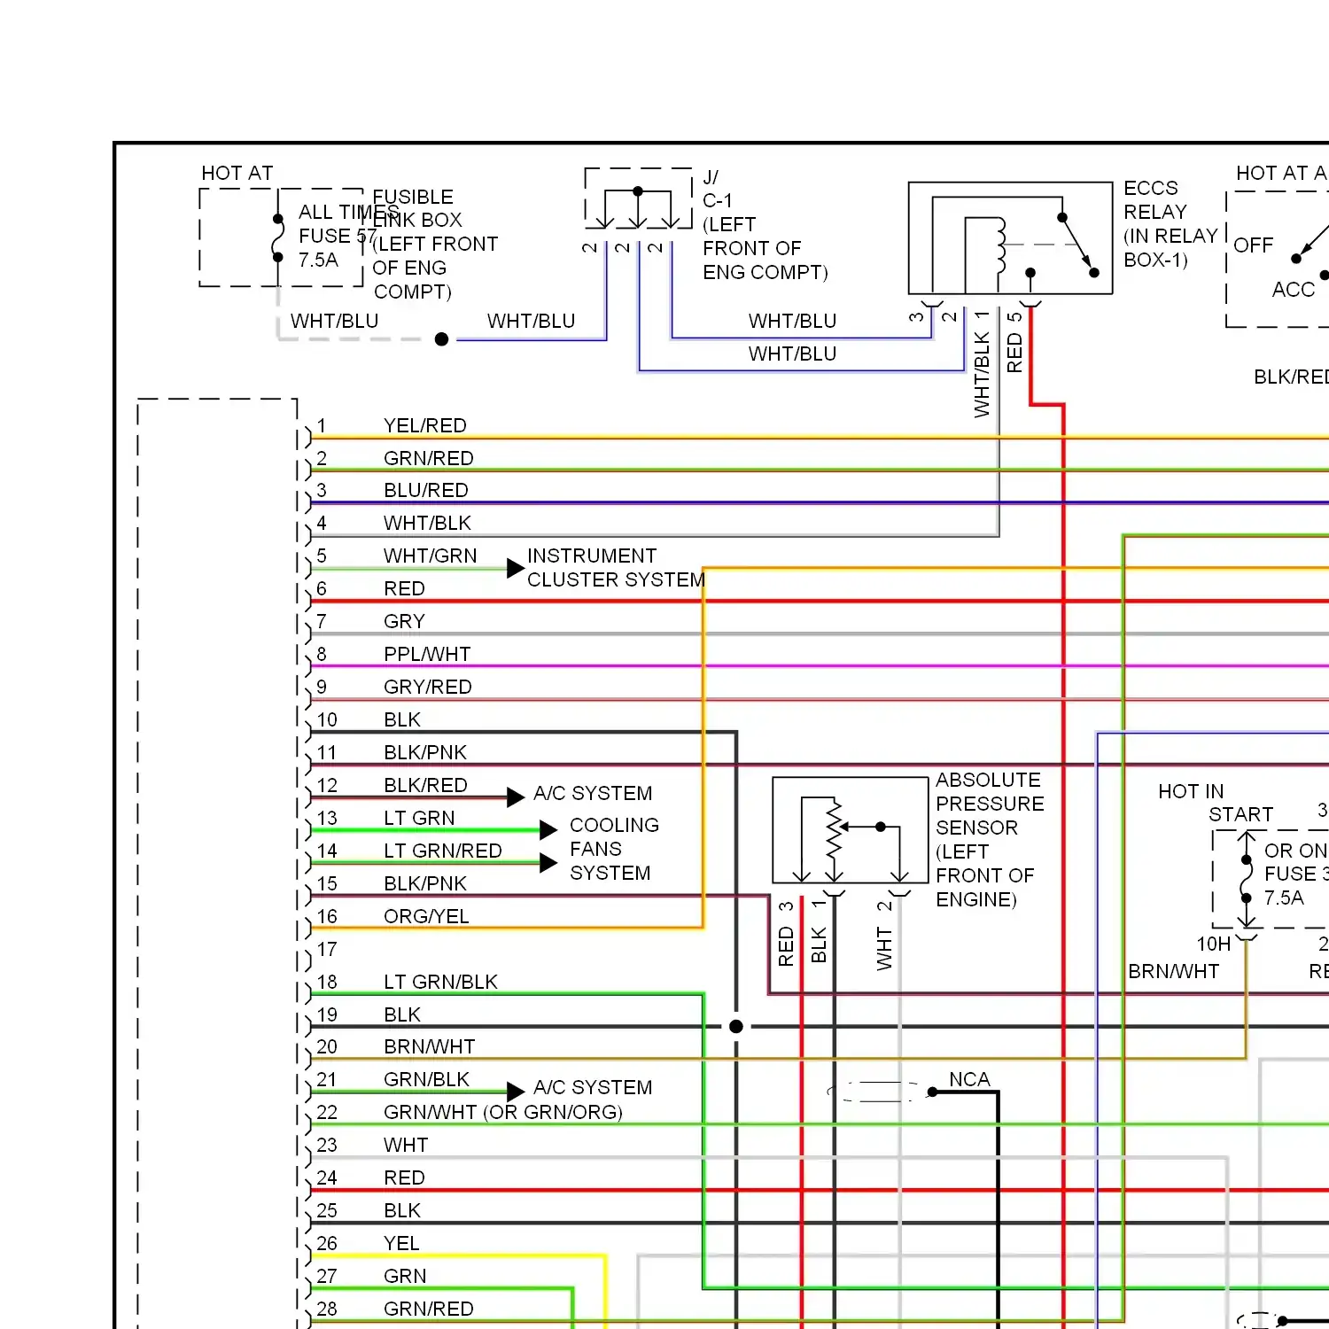1329x1329 pixels.
Task: Select vertical BLK label under pressure sensor
Action: [x=819, y=945]
